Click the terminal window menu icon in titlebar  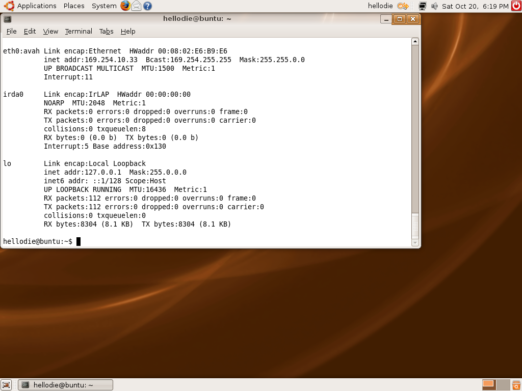click(x=8, y=19)
